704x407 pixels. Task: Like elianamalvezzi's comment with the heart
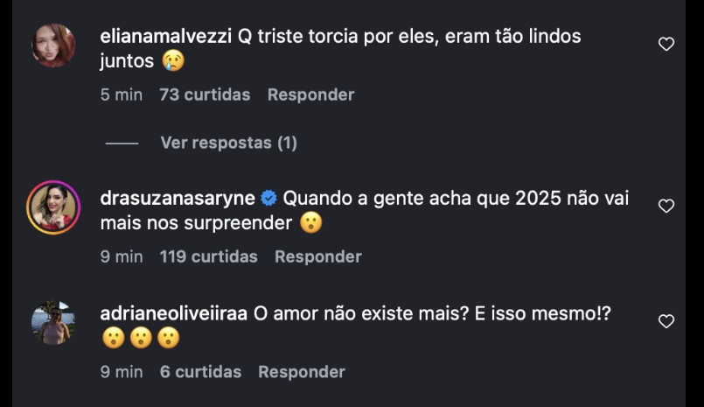[x=666, y=44]
